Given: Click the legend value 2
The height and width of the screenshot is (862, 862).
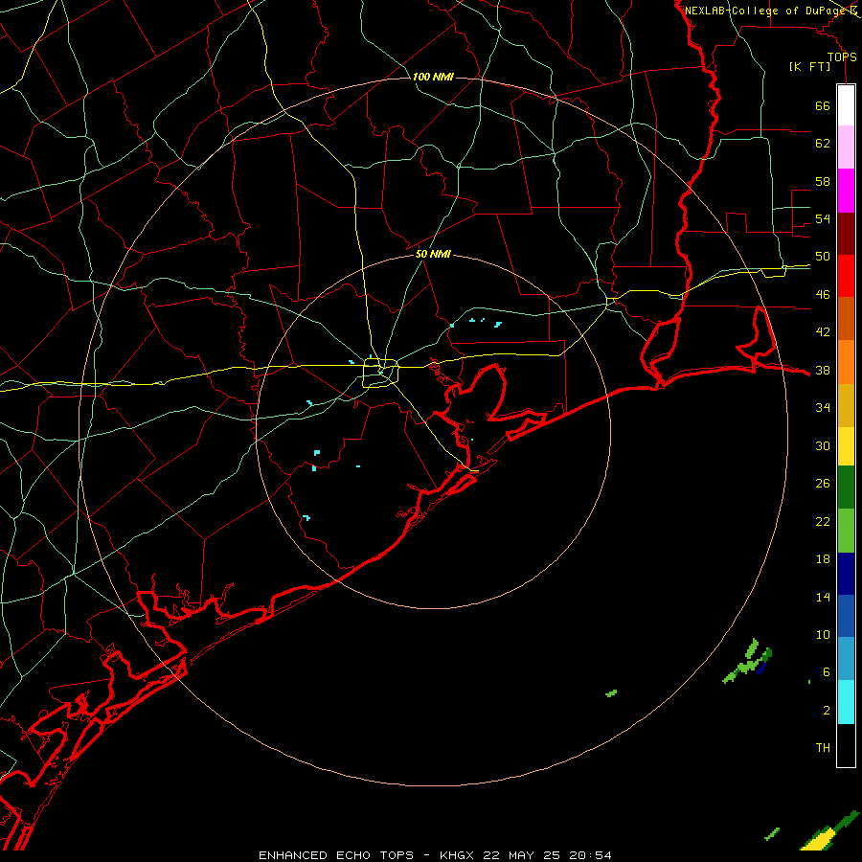Looking at the screenshot, I should 826,710.
